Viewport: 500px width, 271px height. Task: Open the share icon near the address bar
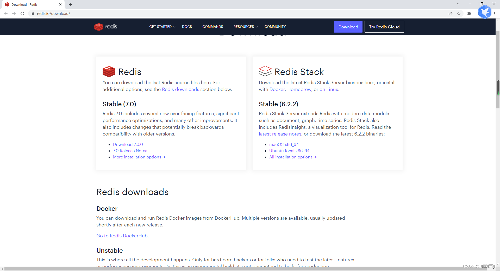(451, 14)
